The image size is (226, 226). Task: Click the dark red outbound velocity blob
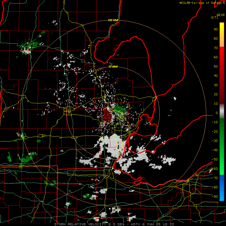coord(107,116)
